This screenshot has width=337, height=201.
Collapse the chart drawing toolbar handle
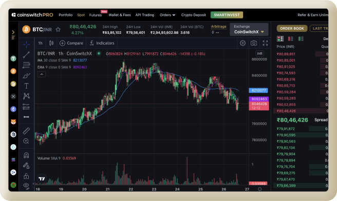(x=33, y=184)
